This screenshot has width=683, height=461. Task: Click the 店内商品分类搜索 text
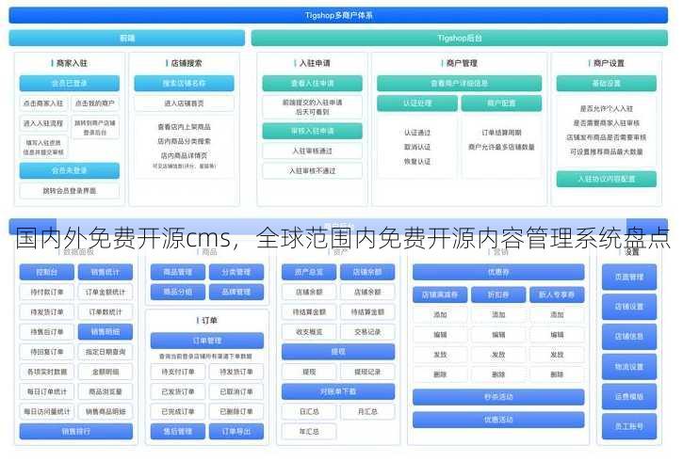click(184, 141)
